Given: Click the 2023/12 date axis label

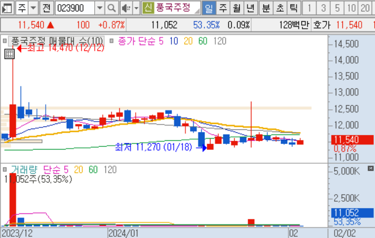Looking at the screenshot, I should [17, 233].
